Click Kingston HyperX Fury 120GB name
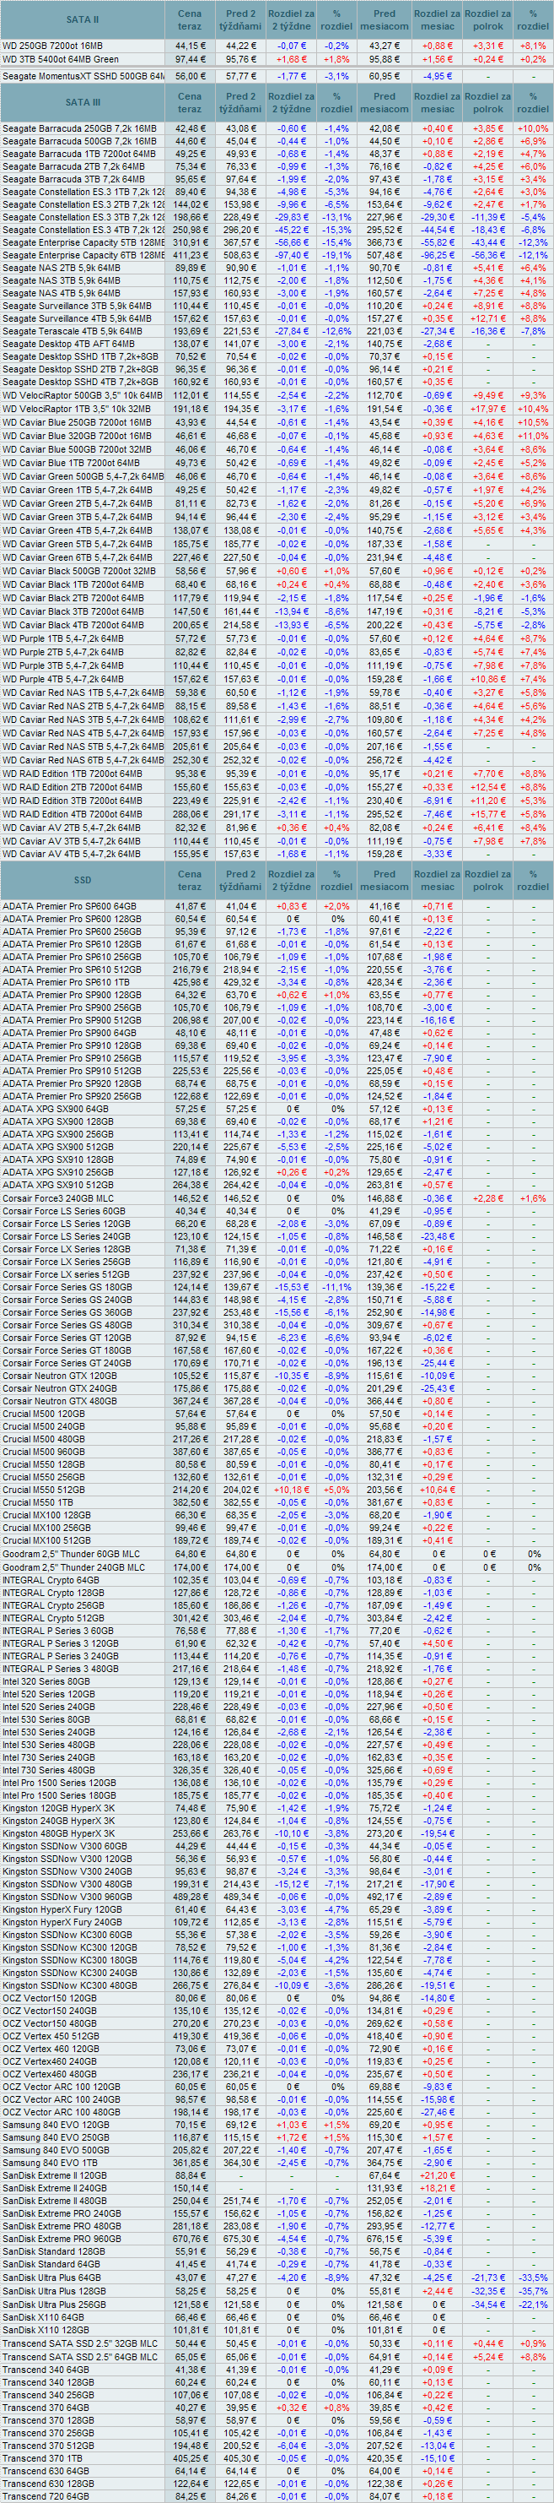Image resolution: width=554 pixels, height=2503 pixels. click(x=62, y=1909)
